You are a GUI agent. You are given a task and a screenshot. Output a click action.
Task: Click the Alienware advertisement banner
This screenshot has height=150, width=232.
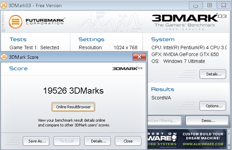pyautogui.click(x=187, y=139)
